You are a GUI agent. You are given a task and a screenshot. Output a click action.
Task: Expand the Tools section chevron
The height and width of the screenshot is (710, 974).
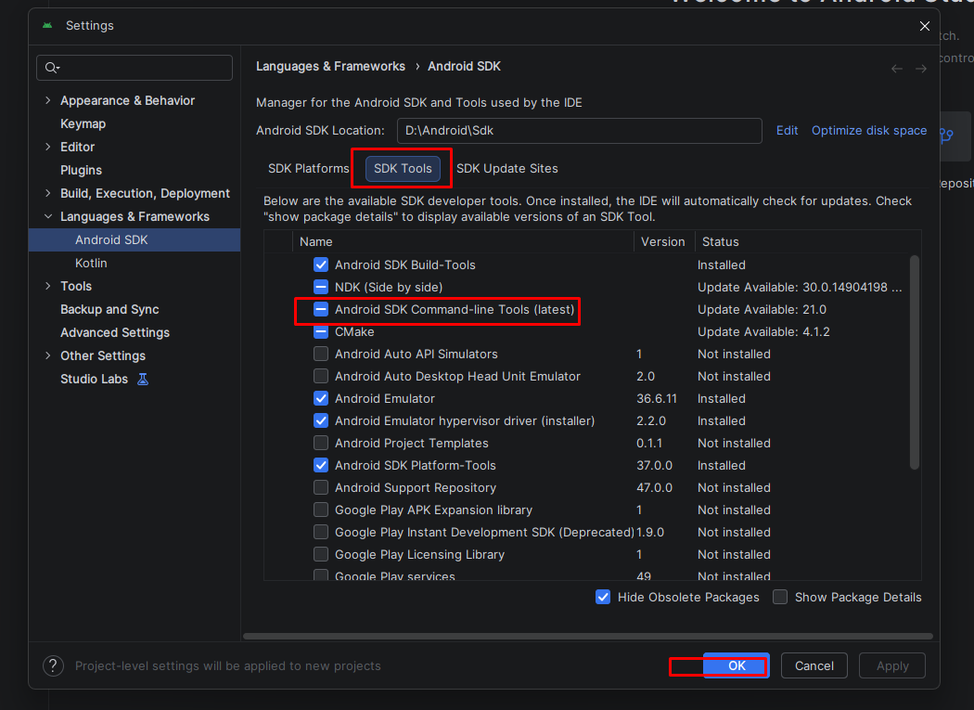click(48, 286)
